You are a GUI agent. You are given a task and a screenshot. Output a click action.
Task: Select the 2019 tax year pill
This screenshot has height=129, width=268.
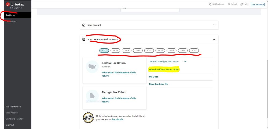coord(127,50)
